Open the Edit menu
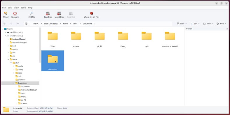The width and height of the screenshot is (230, 115). [10, 8]
